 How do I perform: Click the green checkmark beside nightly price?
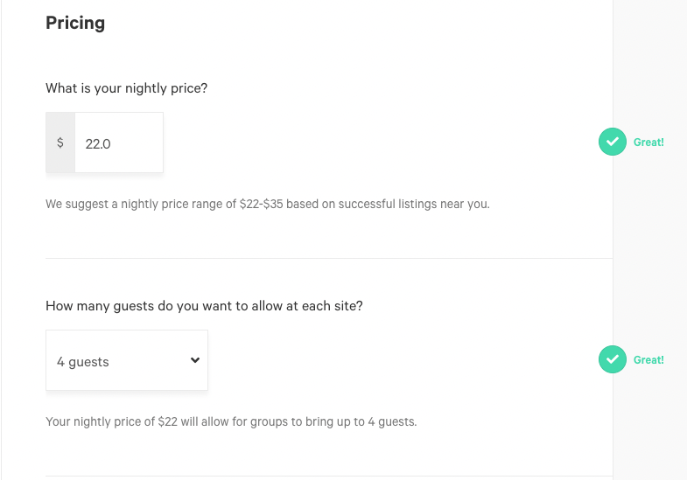[612, 142]
